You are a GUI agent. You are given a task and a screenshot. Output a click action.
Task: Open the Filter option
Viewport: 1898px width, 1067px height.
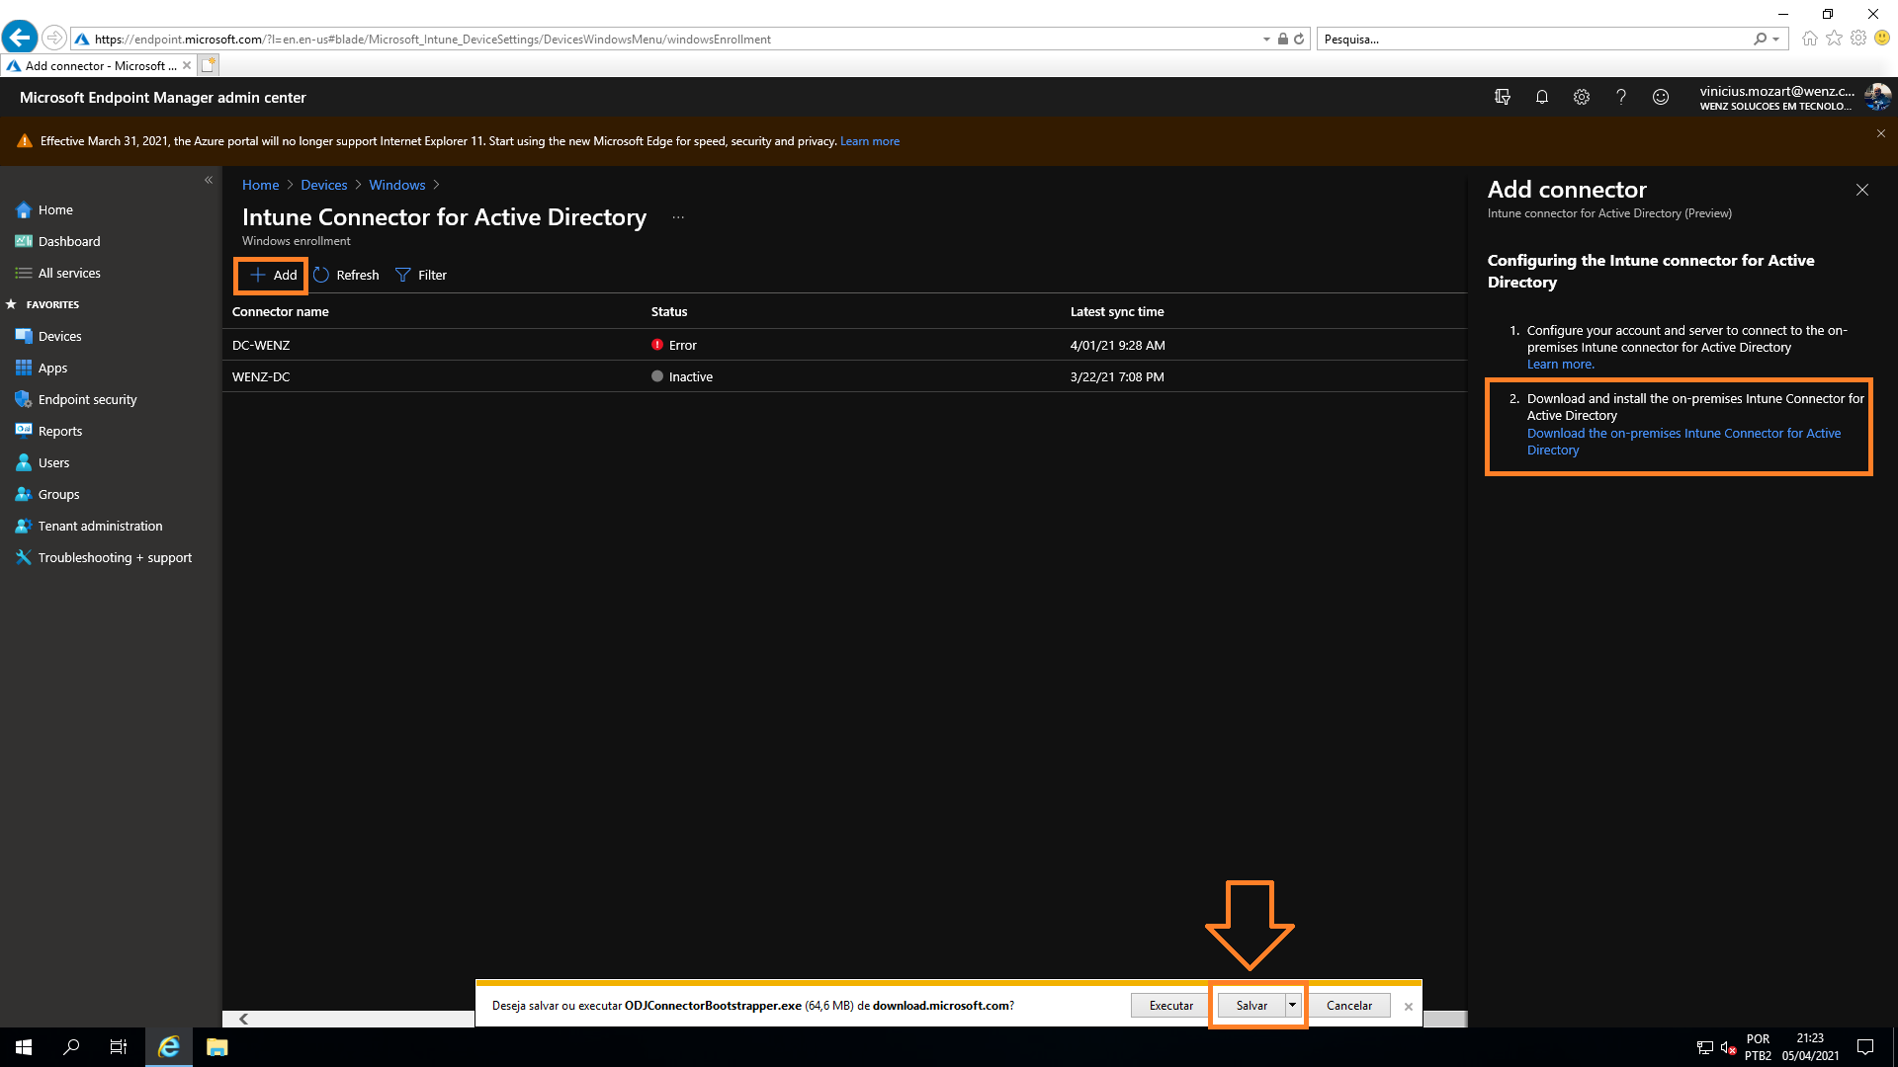(x=421, y=275)
